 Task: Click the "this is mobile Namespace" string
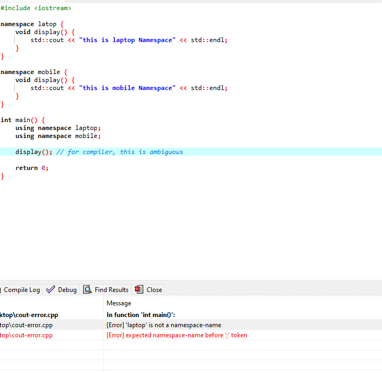pyautogui.click(x=127, y=88)
